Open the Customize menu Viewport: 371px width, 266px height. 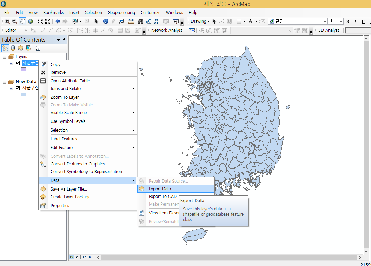coord(150,12)
